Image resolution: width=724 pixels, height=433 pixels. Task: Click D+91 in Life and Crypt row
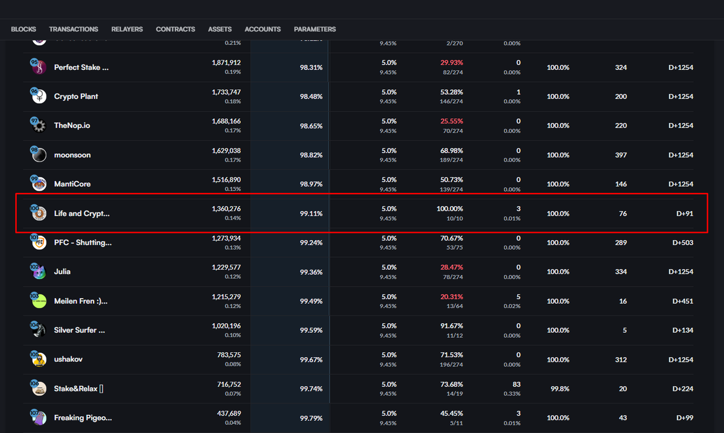click(x=685, y=213)
